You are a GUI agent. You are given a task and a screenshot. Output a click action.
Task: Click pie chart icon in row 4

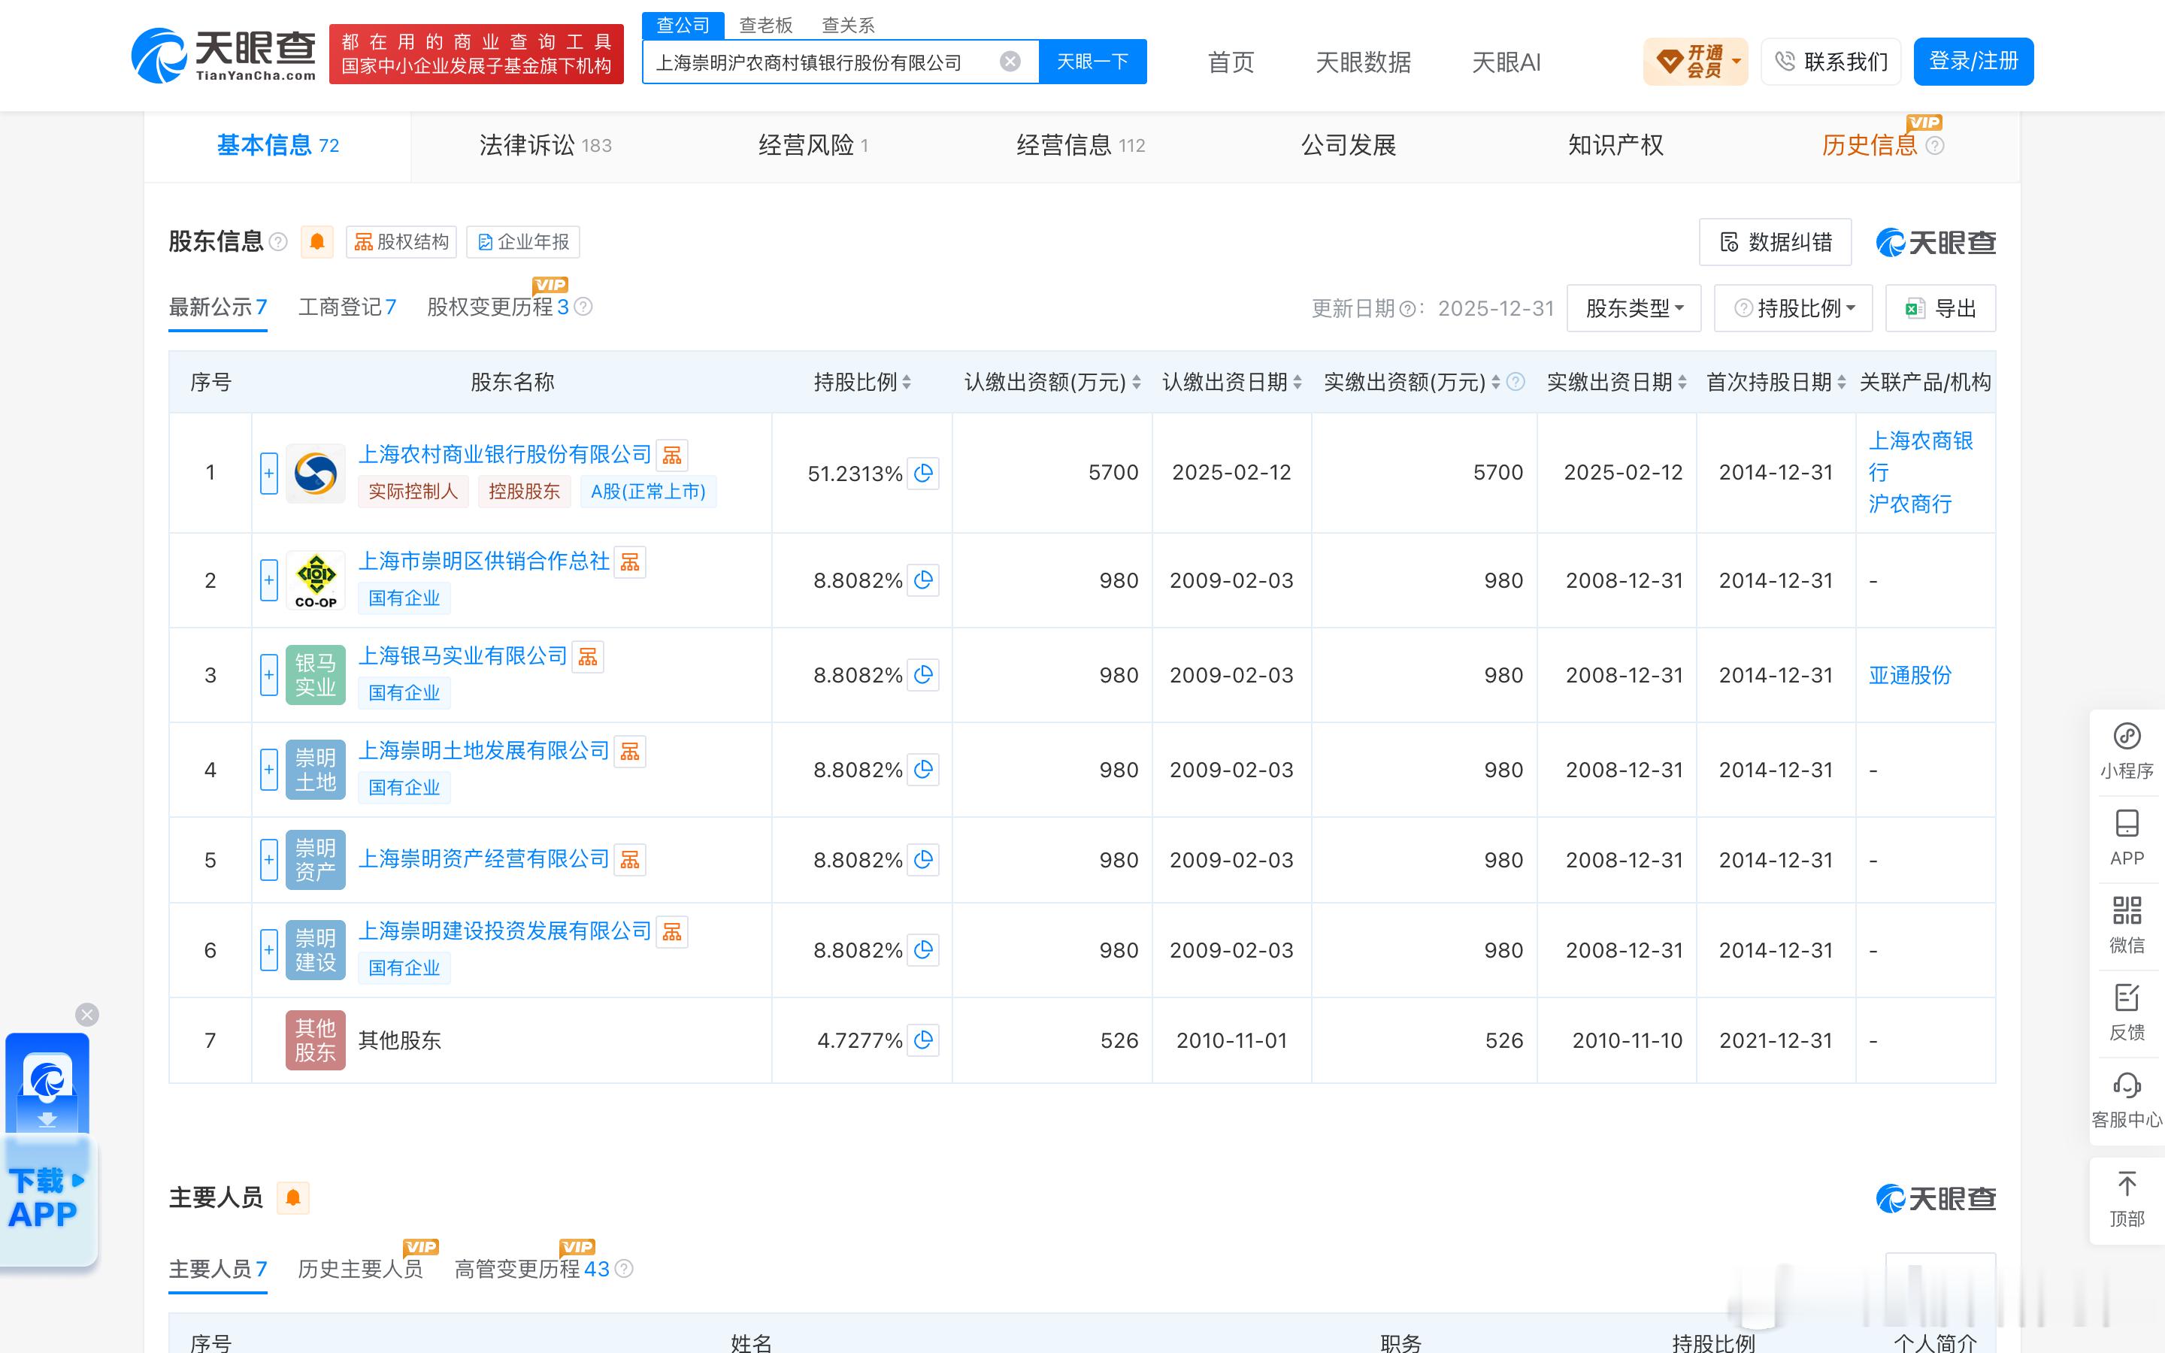pos(923,770)
